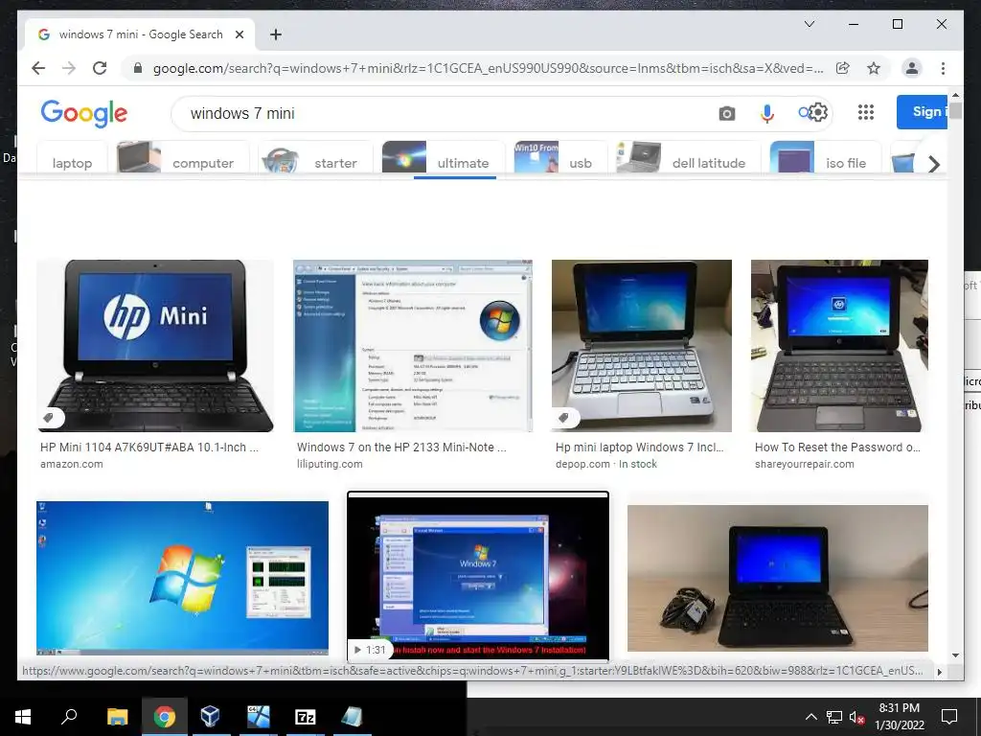The height and width of the screenshot is (736, 981).
Task: Click the page's vertical scrollbar down arrow
Action: tap(955, 655)
